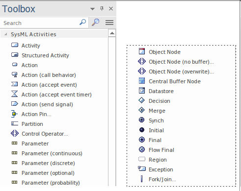The width and height of the screenshot is (241, 191).
Task: Select the Datastore icon
Action: click(142, 91)
